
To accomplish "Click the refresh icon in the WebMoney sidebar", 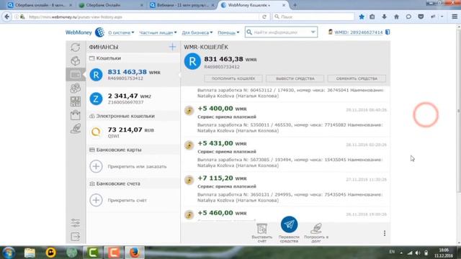I will point(75,47).
